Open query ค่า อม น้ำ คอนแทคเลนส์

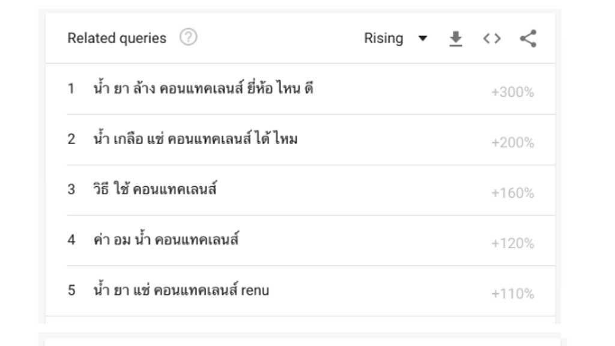pyautogui.click(x=166, y=240)
